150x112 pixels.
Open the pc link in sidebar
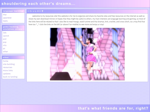click(x=4, y=48)
